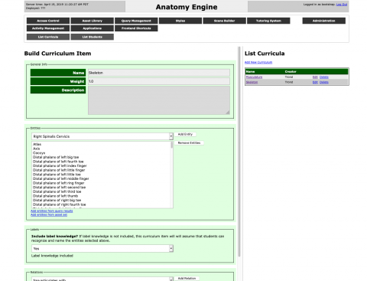Select the List Students submenu button

(92, 37)
